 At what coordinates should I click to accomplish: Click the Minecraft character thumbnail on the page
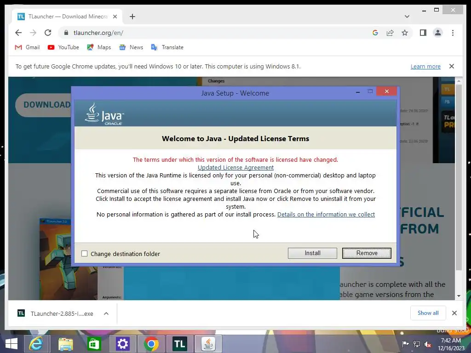click(x=55, y=259)
